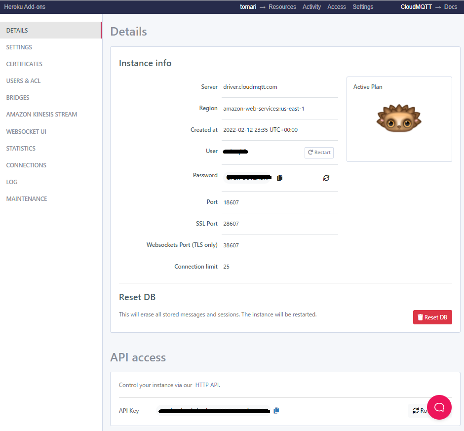Click the Instance info heading
This screenshot has height=431, width=464.
tap(145, 63)
